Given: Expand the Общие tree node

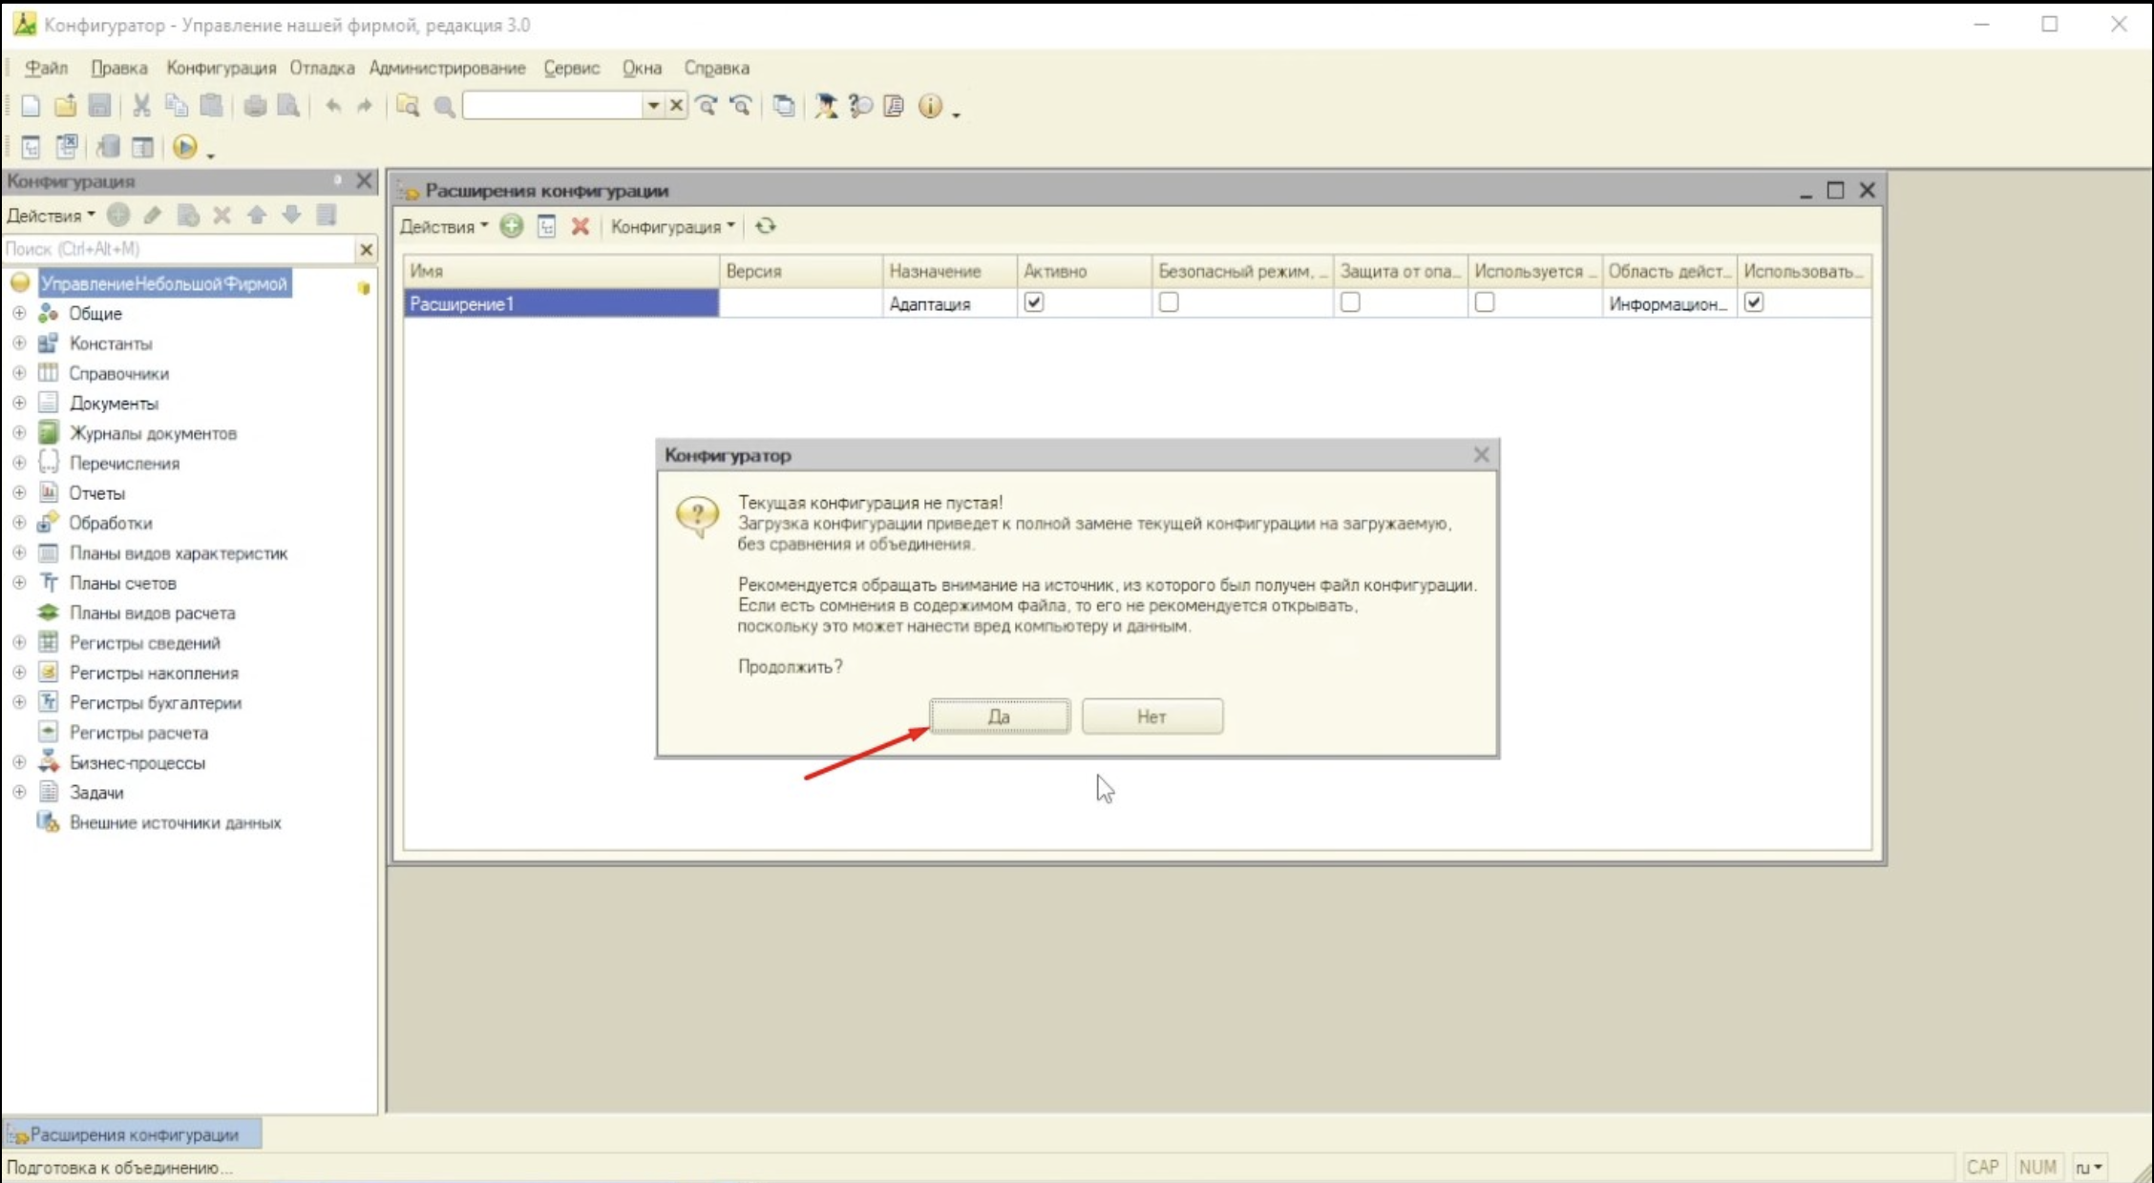Looking at the screenshot, I should 19,313.
